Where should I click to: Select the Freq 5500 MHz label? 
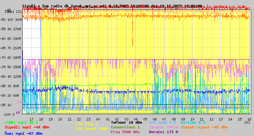pos(125,132)
